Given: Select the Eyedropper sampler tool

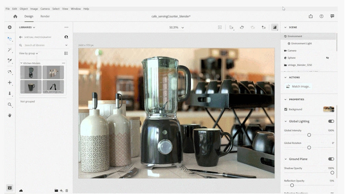Looking at the screenshot, I should click(9, 61).
